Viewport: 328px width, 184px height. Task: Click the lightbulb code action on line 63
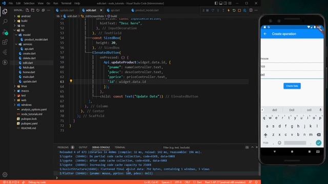71,81
